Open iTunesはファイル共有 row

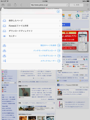[32, 26]
